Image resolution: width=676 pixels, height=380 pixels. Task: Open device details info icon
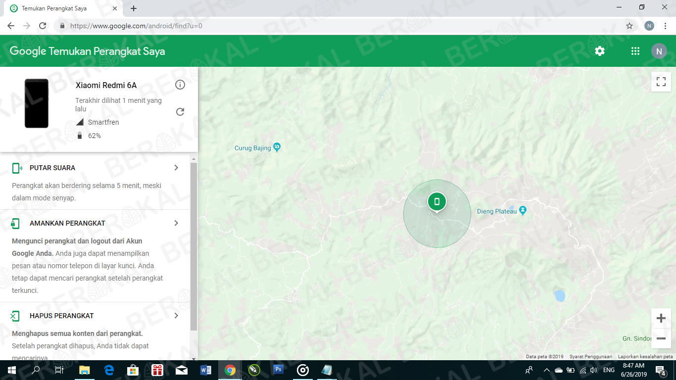click(x=180, y=85)
